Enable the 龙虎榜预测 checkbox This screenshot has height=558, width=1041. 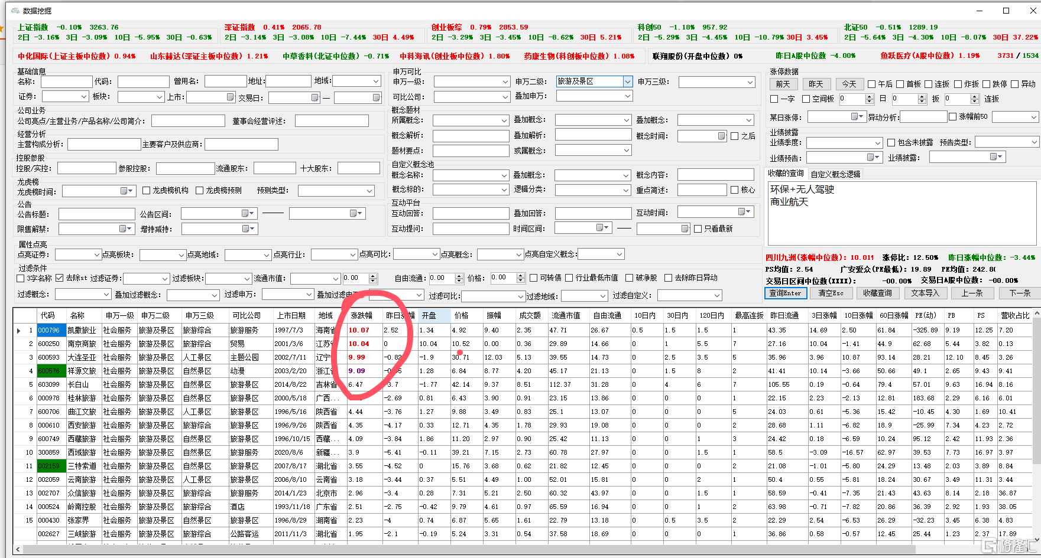coord(200,190)
